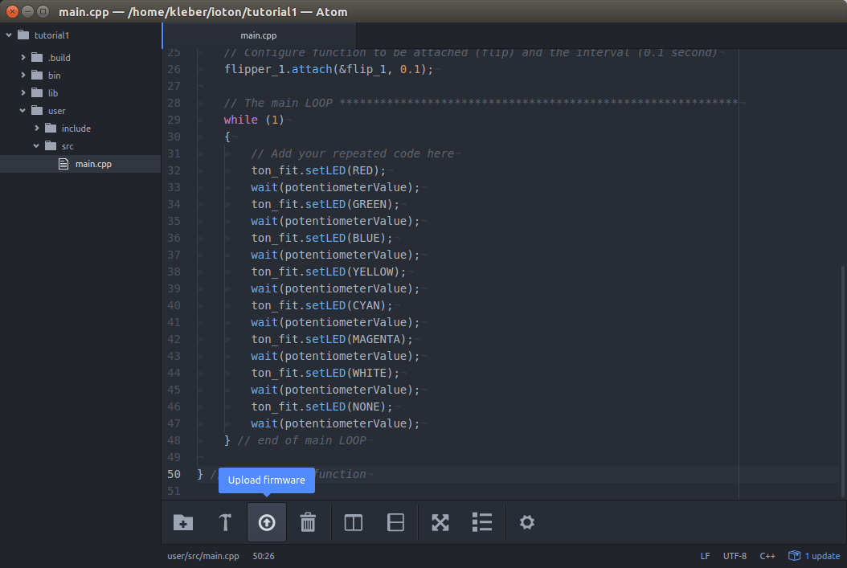Click setLED(GREEN) on line 34
This screenshot has height=568, width=847.
tap(349, 204)
